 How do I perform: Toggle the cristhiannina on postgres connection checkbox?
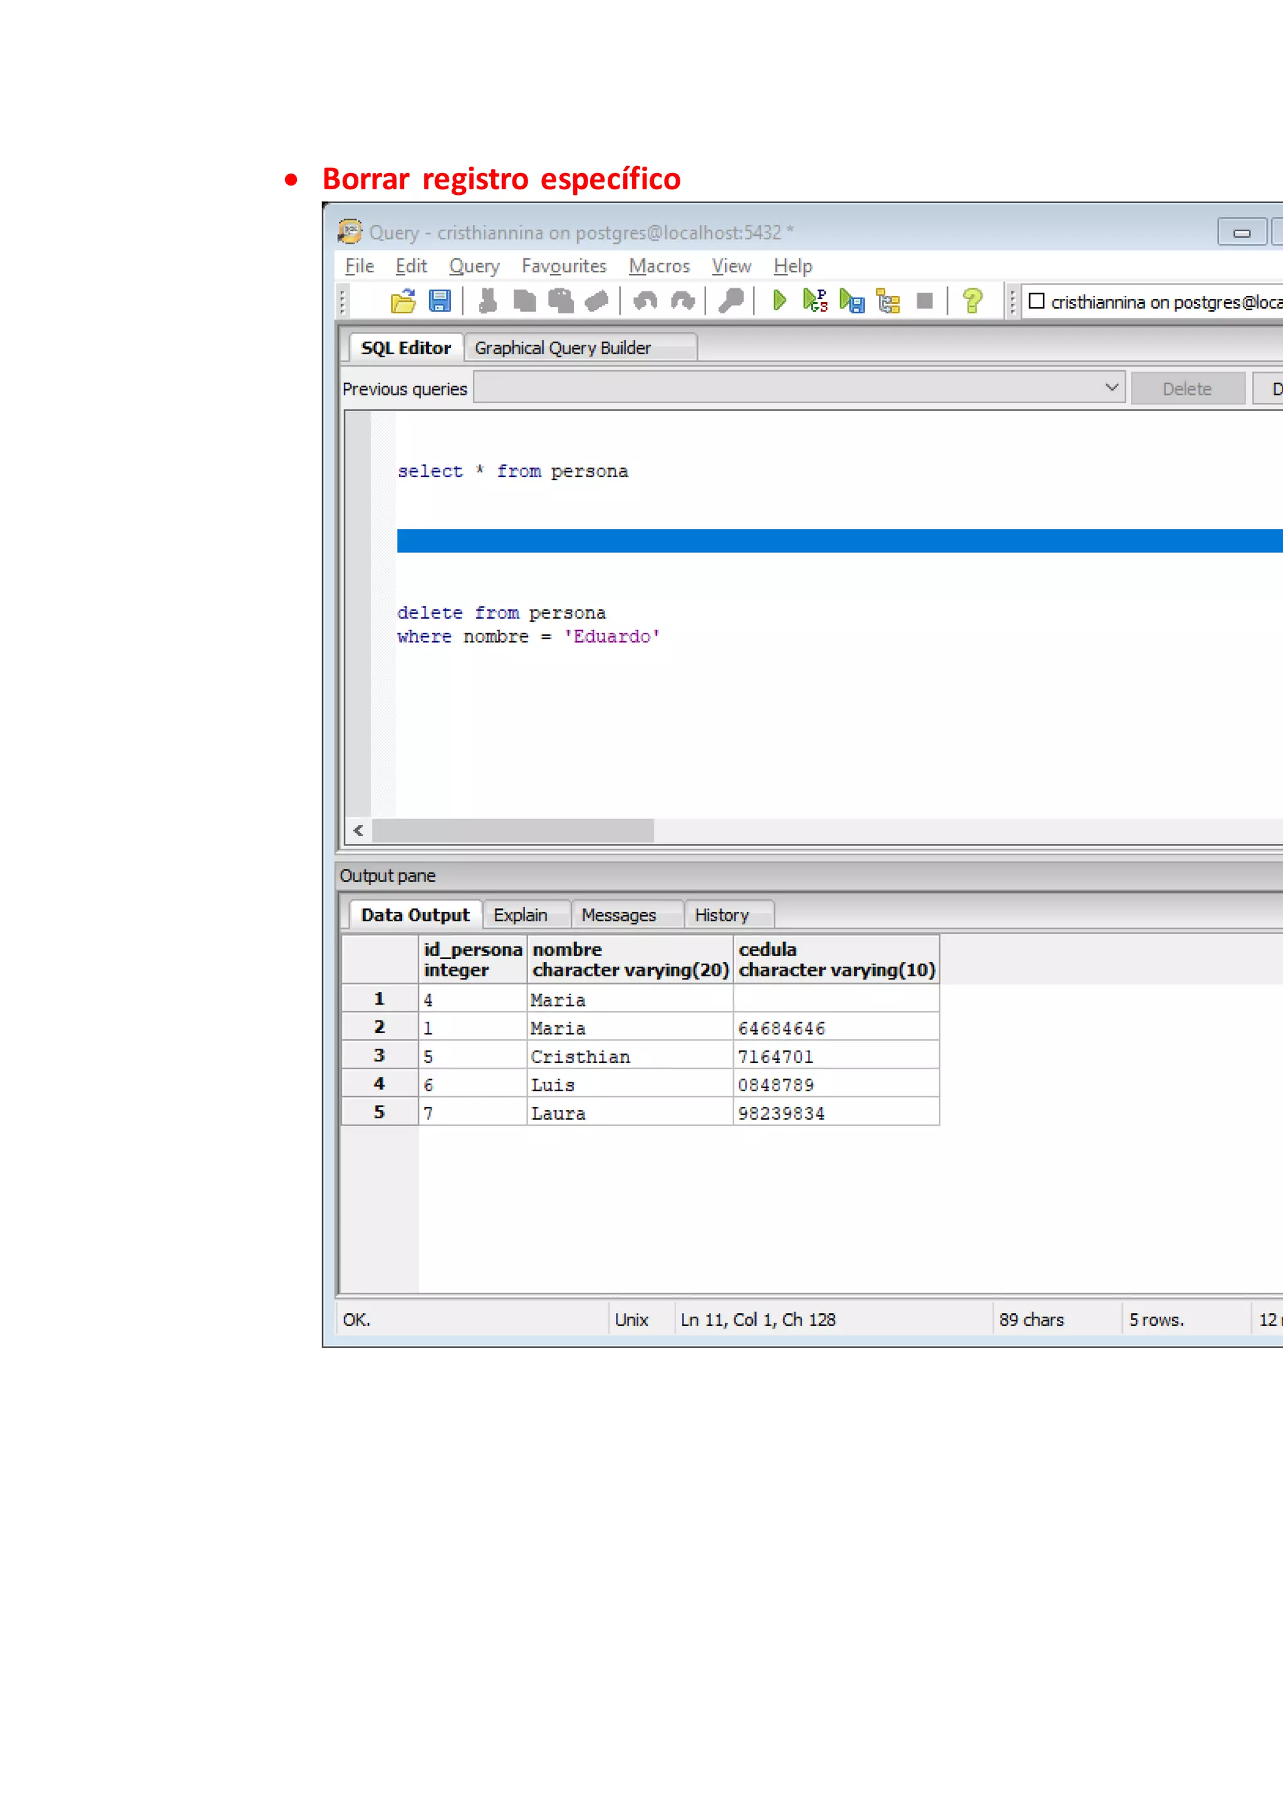1036,301
